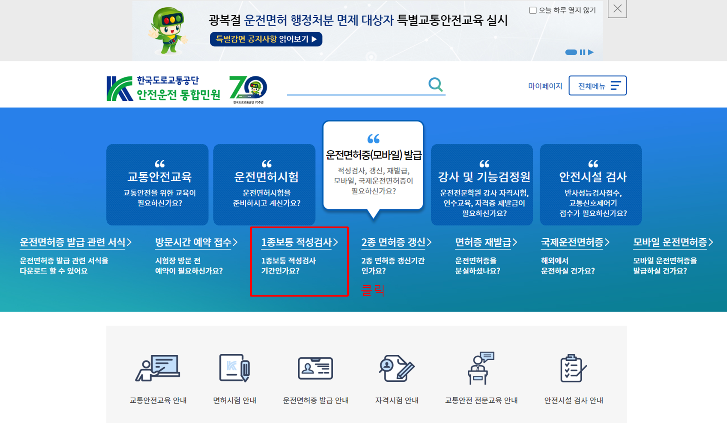727x423 pixels.
Task: Dismiss the banner with the X button
Action: (617, 9)
